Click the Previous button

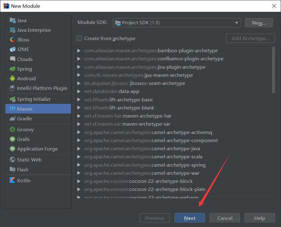(x=155, y=218)
